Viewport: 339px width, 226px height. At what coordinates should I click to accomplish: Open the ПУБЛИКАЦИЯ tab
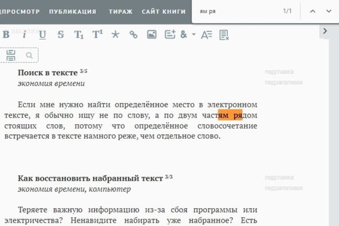pyautogui.click(x=73, y=11)
